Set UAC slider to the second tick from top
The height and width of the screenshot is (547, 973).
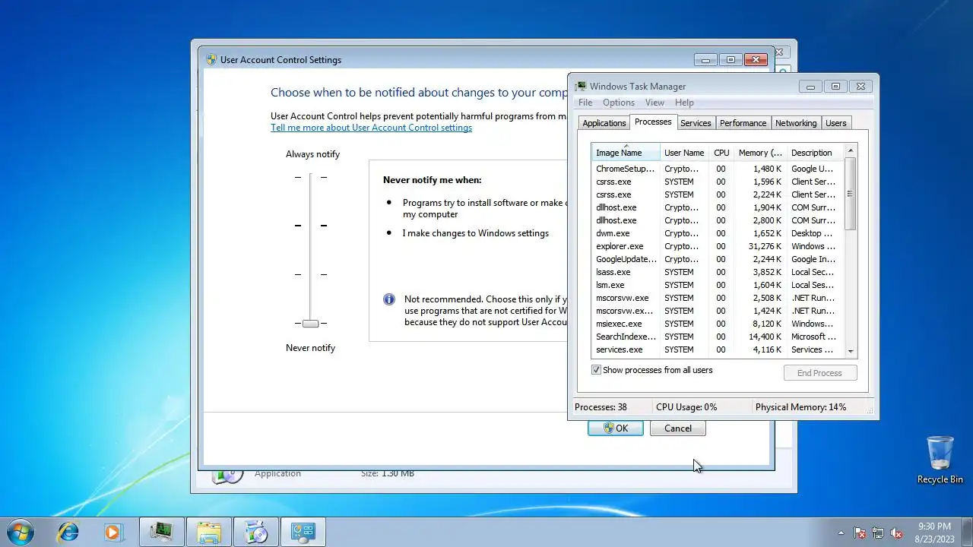[310, 226]
